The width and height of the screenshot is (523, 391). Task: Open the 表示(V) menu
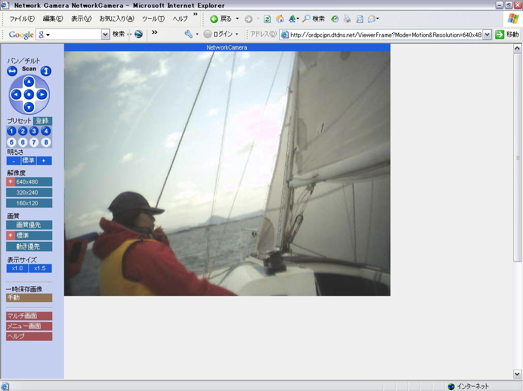pos(81,19)
